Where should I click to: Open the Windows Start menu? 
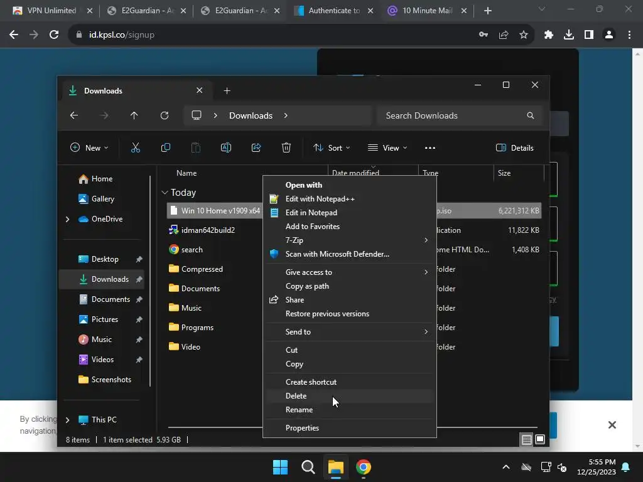(x=281, y=467)
